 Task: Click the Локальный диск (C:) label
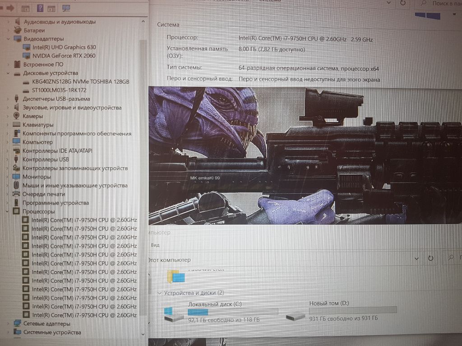(215, 304)
